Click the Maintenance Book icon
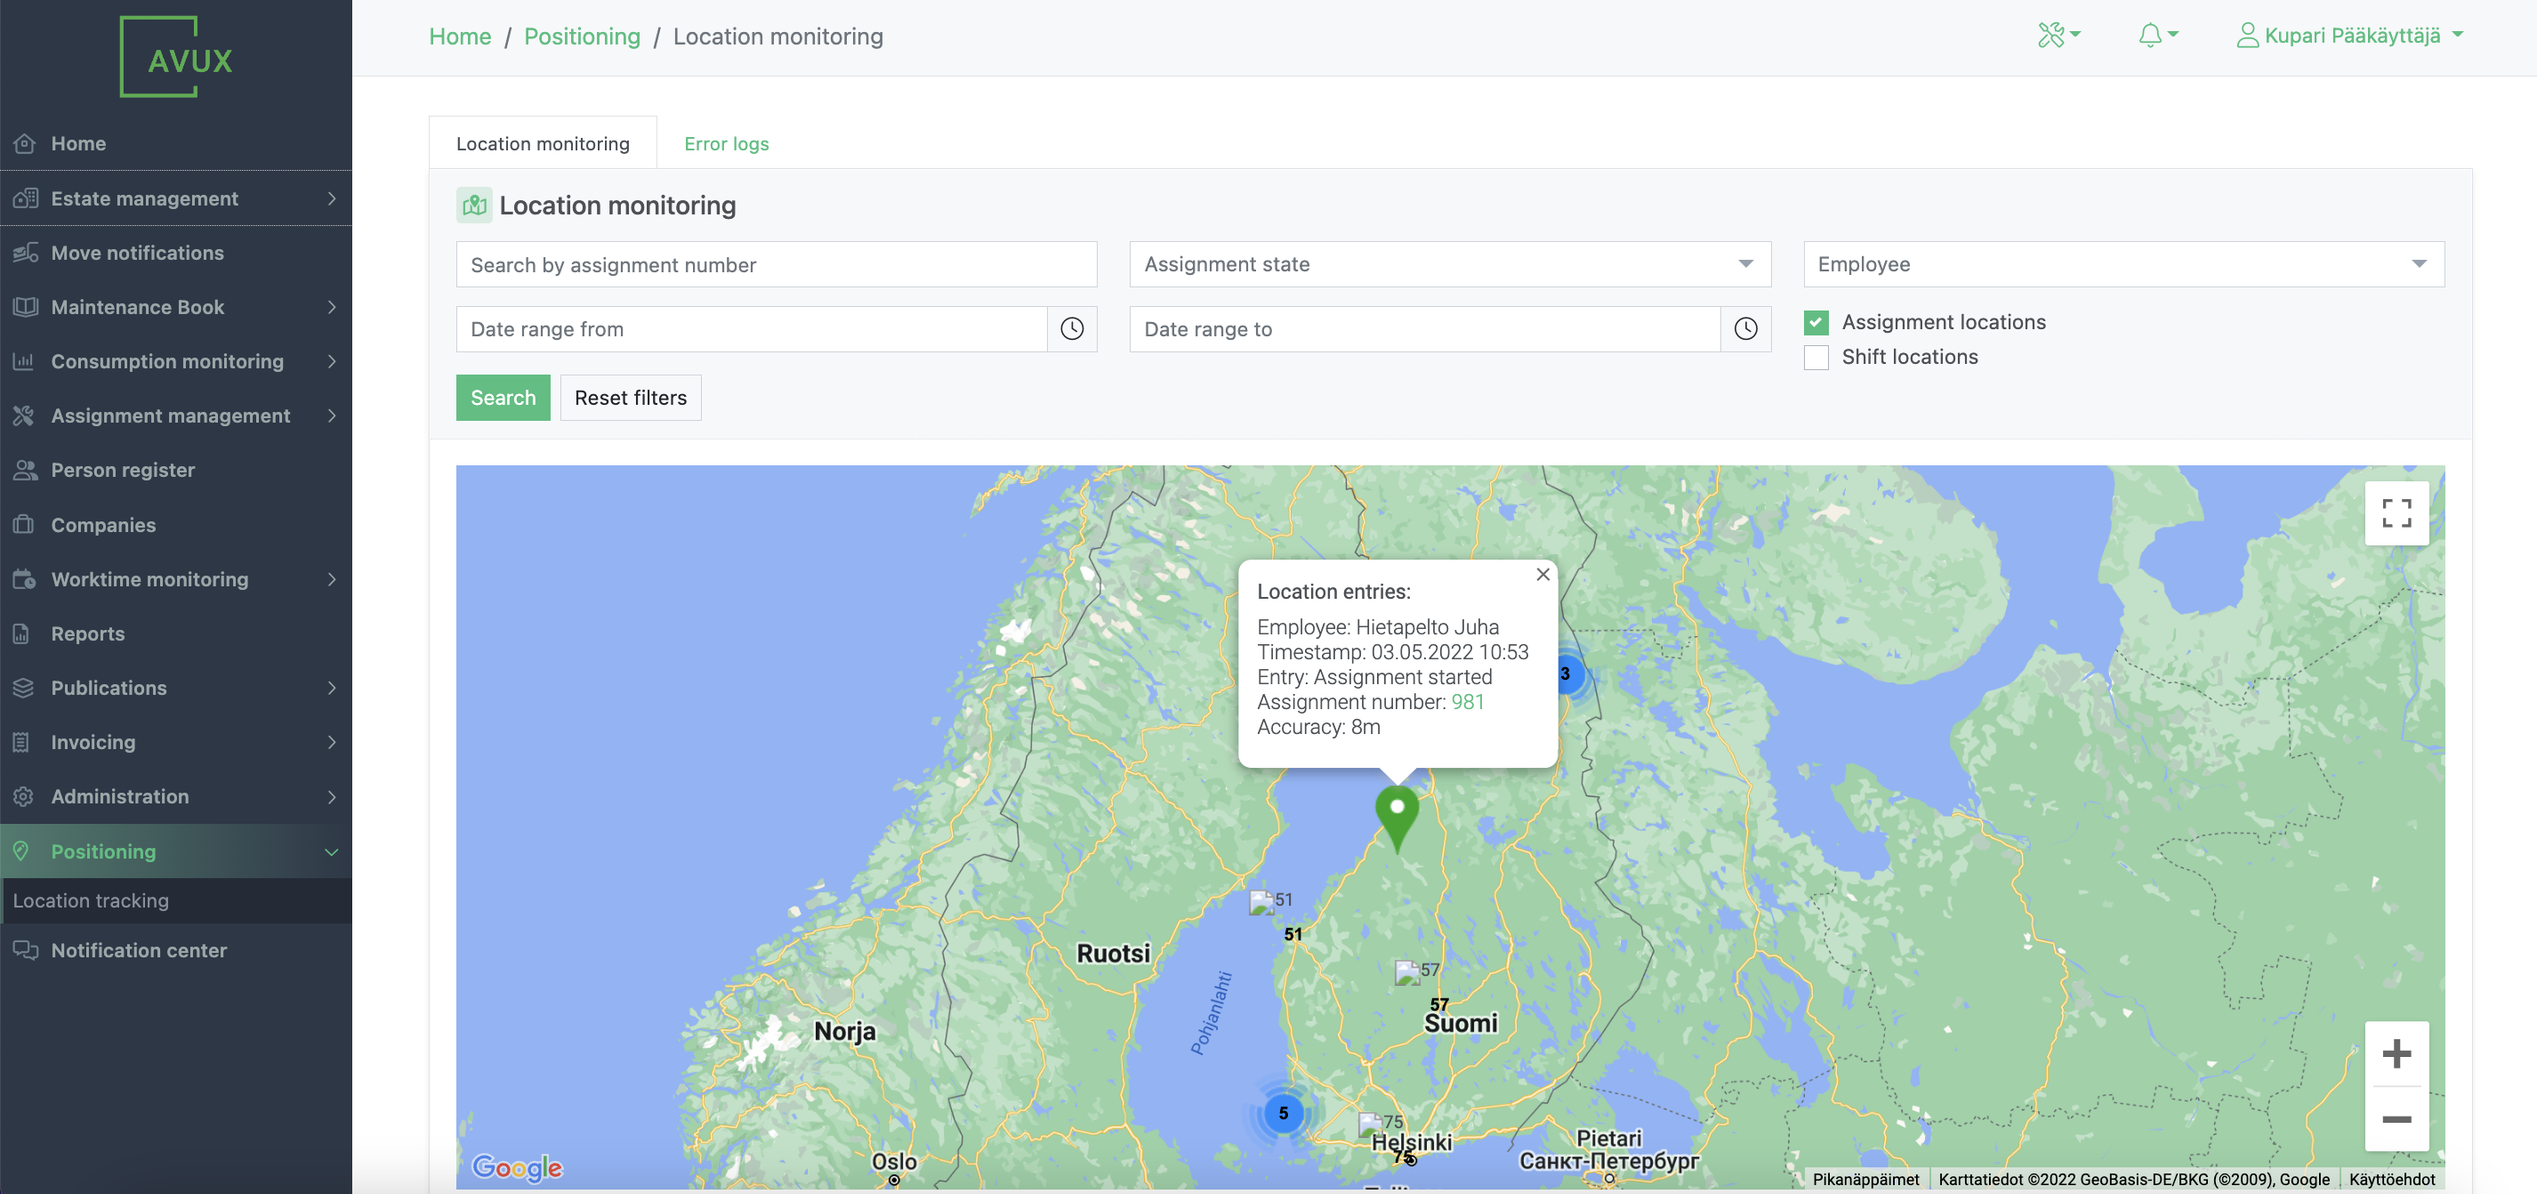Viewport: 2537px width, 1194px height. [x=25, y=306]
